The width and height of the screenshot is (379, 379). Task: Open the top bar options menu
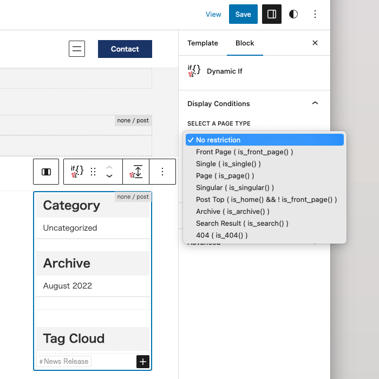315,14
